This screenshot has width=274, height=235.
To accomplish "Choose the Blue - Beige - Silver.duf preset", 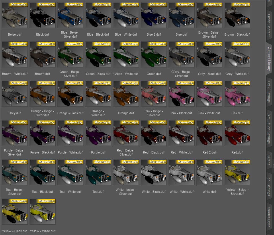I will (70, 15).
